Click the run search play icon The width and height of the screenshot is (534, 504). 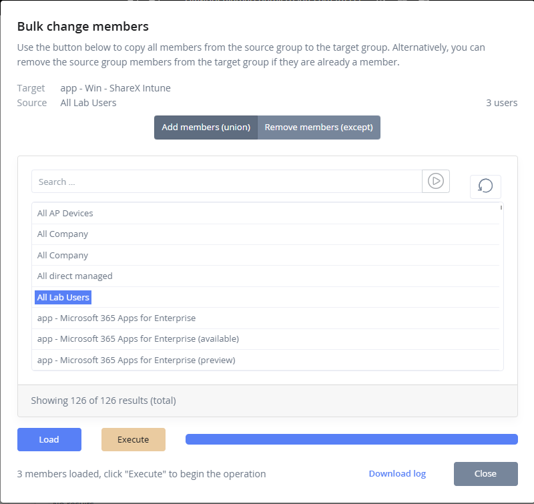pyautogui.click(x=436, y=181)
